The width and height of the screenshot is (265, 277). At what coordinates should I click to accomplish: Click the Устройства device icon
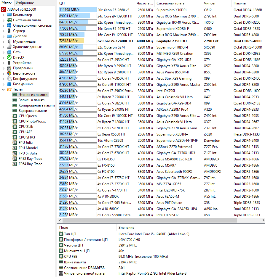[x=9, y=62]
